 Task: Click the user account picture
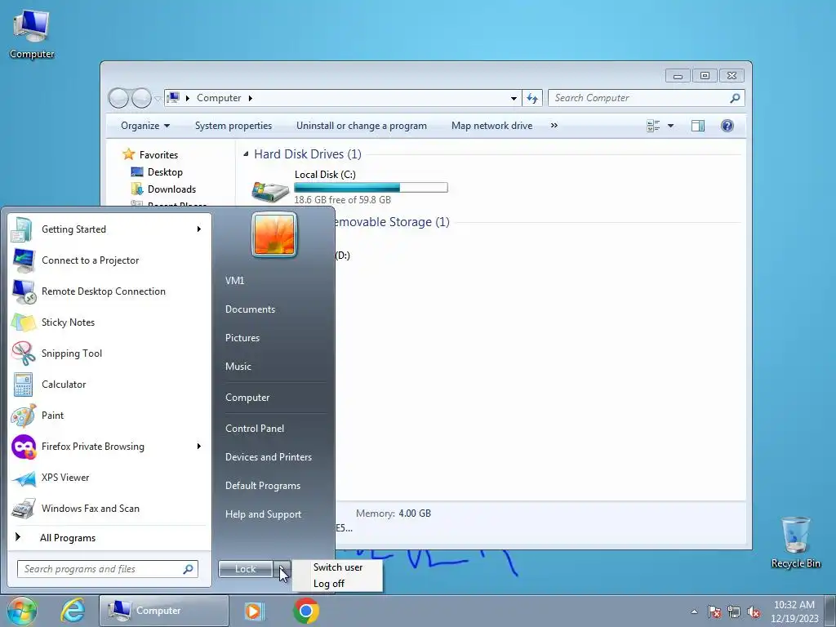click(x=274, y=235)
